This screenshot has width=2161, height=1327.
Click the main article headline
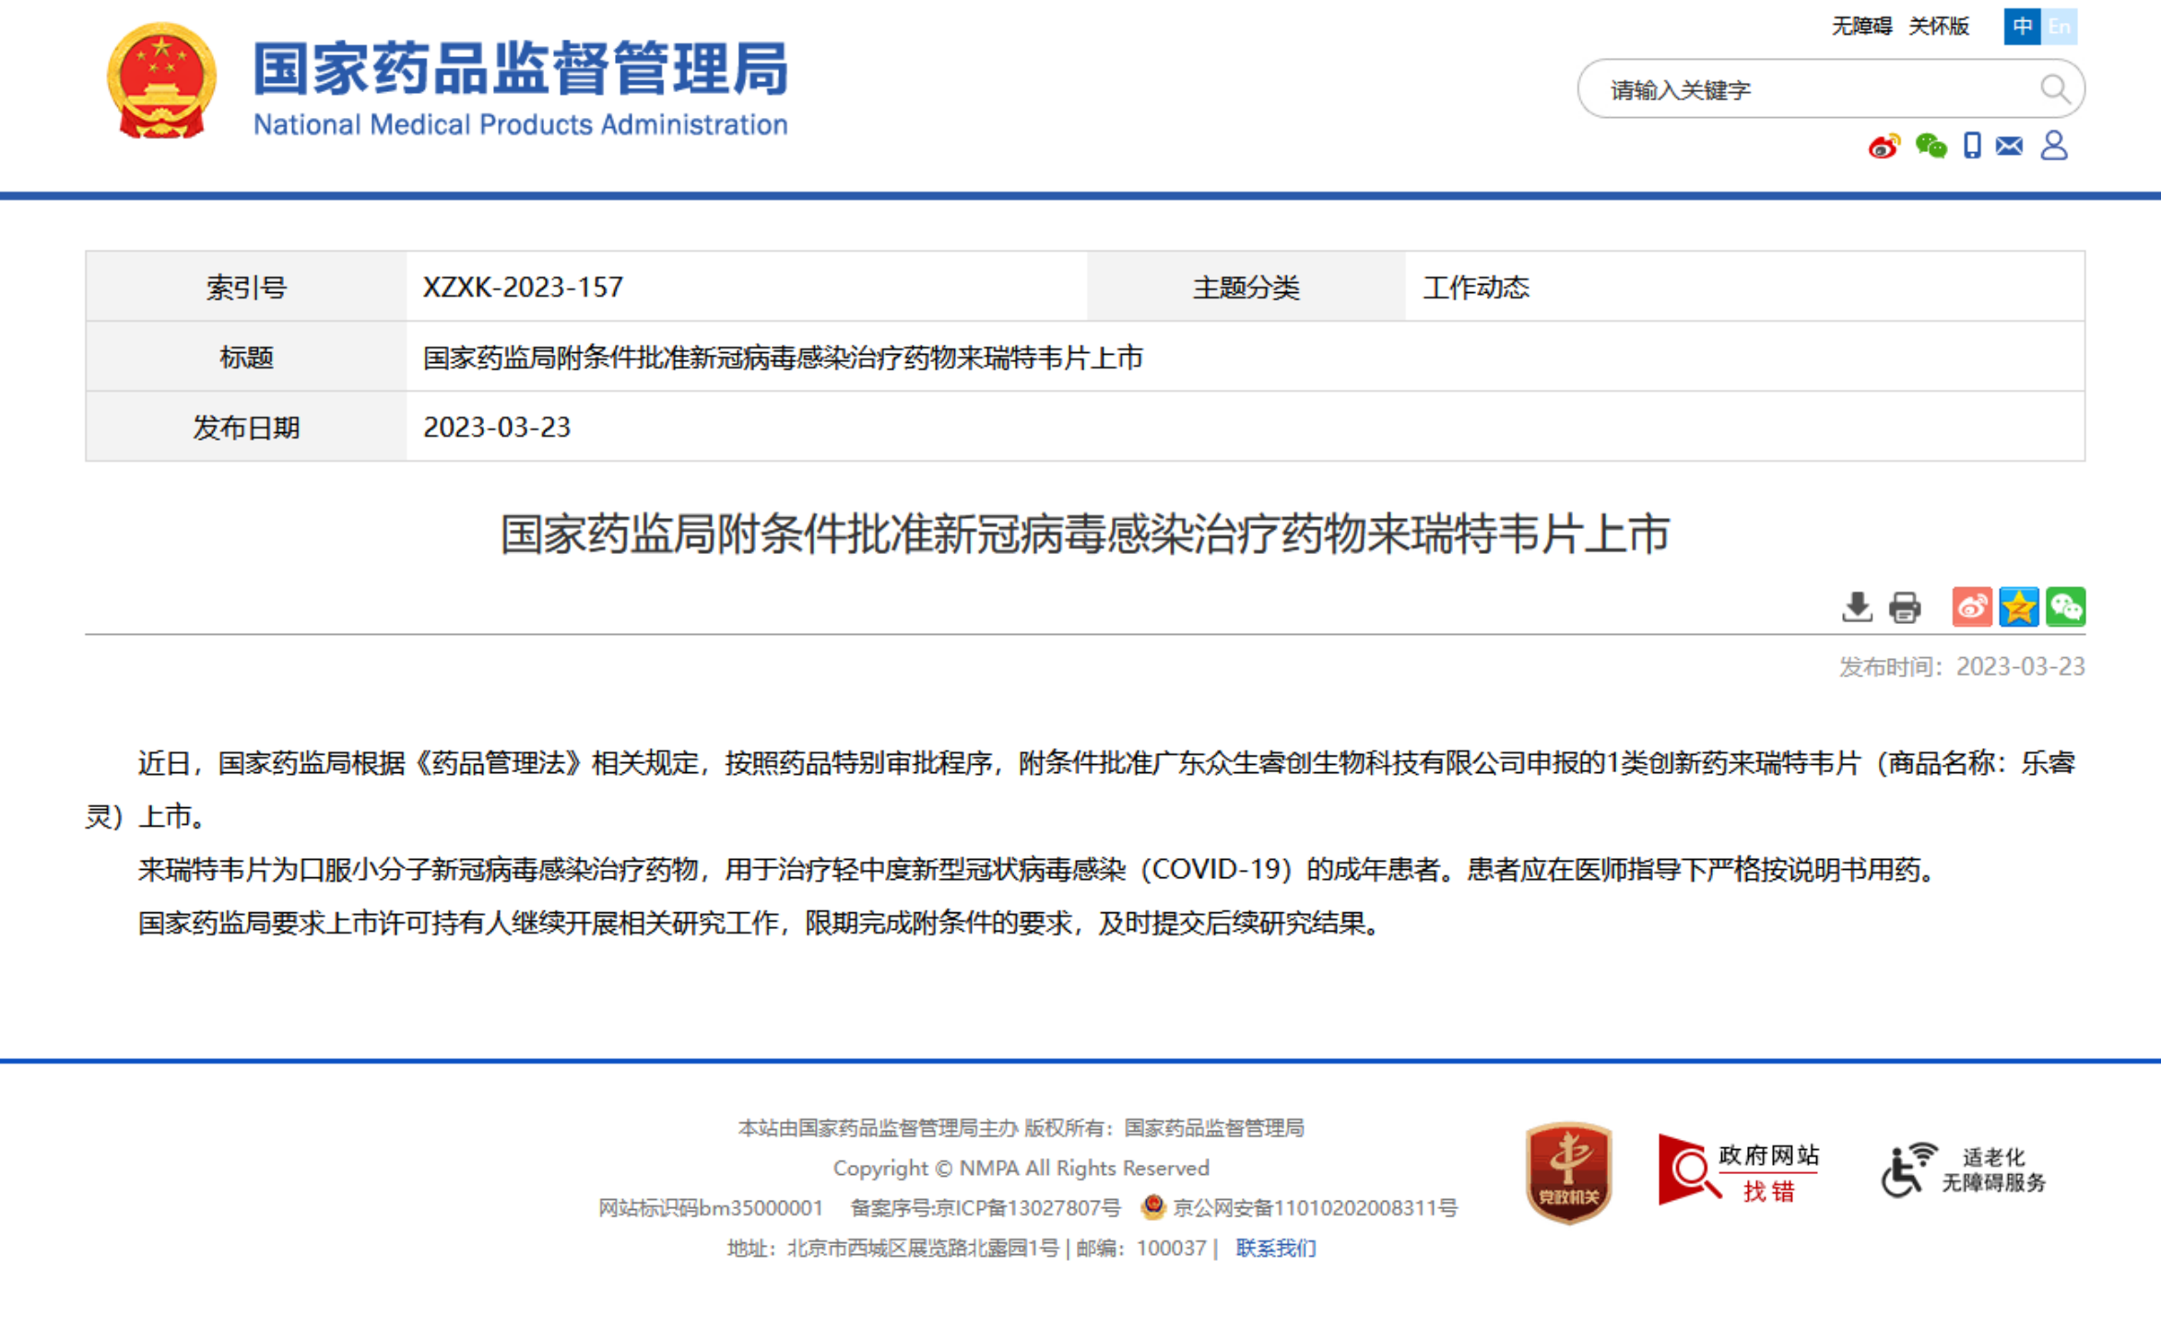tap(1085, 534)
